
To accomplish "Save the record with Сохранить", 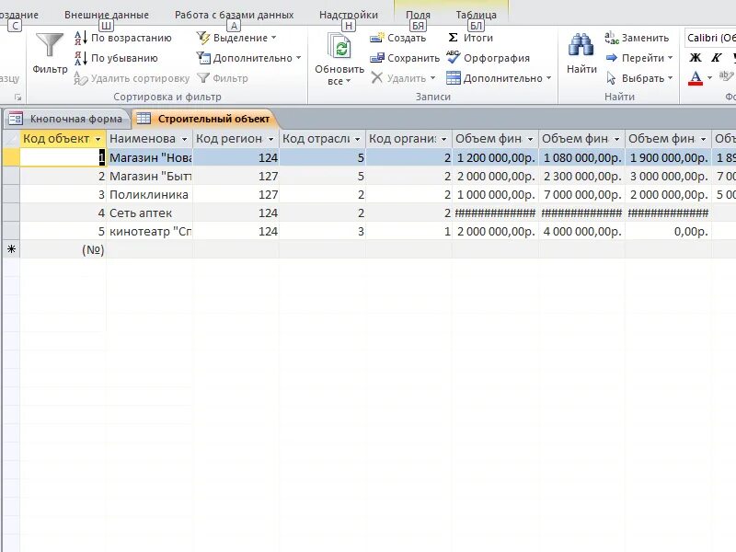I will click(x=405, y=58).
